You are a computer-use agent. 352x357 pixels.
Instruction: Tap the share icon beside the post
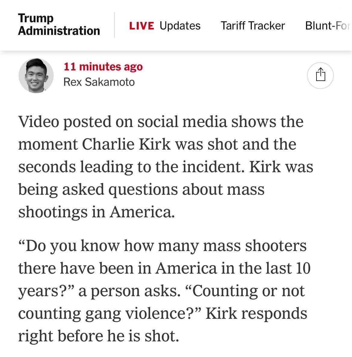[320, 75]
